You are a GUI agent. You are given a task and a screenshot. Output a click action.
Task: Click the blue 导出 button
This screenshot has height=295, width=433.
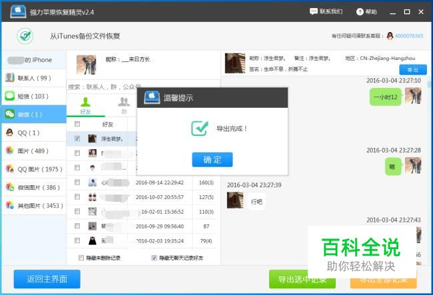pos(413,70)
